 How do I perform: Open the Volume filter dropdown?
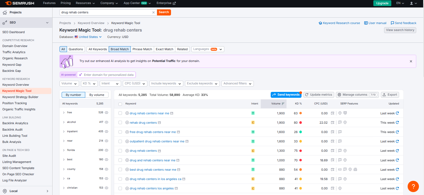69,84
